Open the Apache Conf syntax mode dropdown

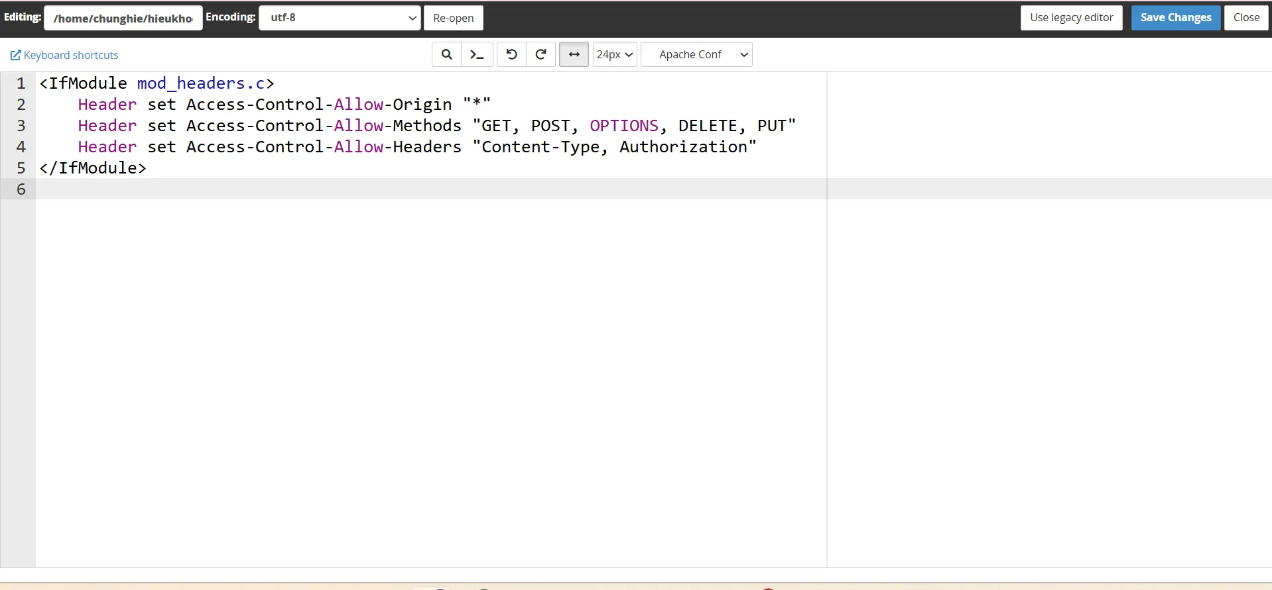point(696,54)
